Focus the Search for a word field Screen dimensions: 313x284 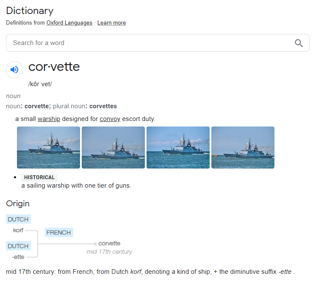[x=158, y=43]
